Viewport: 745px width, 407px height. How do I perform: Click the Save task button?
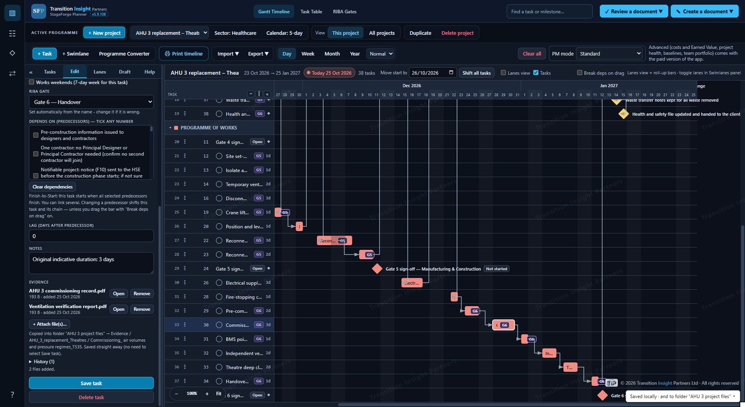[91, 383]
